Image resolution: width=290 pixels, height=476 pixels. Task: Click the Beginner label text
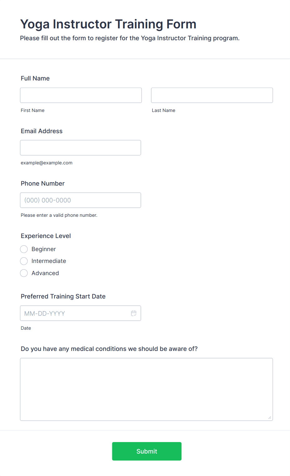pyautogui.click(x=44, y=249)
